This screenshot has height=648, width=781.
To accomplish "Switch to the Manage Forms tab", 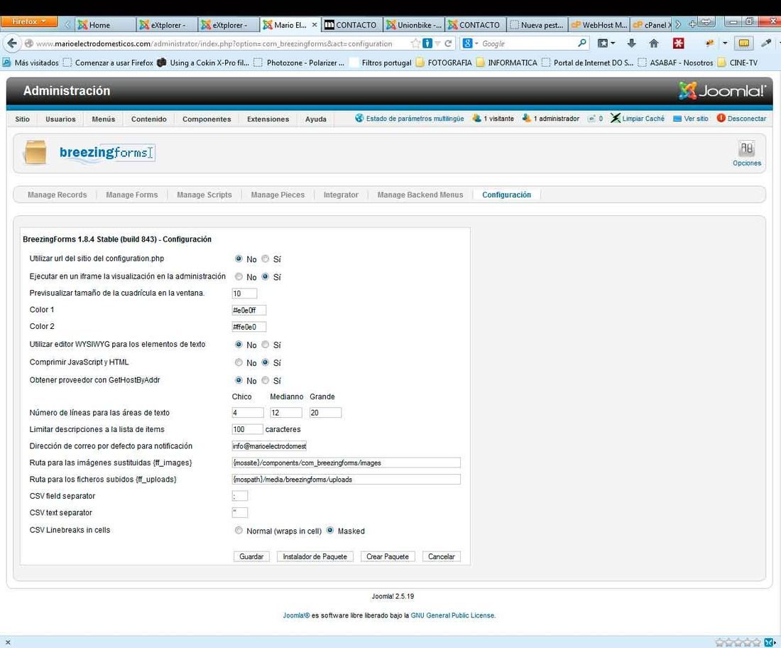I will [x=132, y=195].
